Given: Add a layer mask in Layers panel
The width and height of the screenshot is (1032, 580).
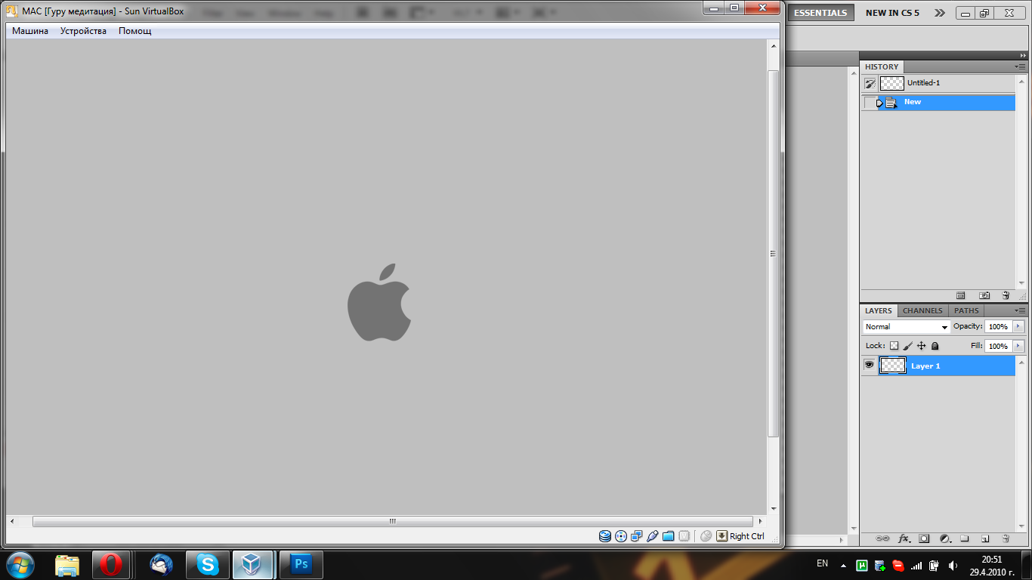Looking at the screenshot, I should (924, 538).
